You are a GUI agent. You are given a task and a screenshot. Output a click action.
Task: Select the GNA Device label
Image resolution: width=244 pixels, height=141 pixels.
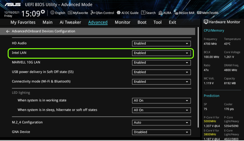point(21,132)
